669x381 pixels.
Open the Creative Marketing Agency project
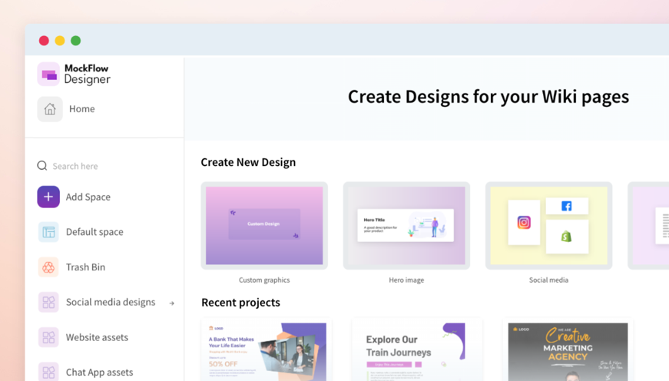pos(568,351)
